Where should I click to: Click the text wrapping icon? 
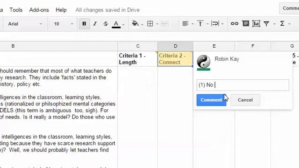coord(215,24)
